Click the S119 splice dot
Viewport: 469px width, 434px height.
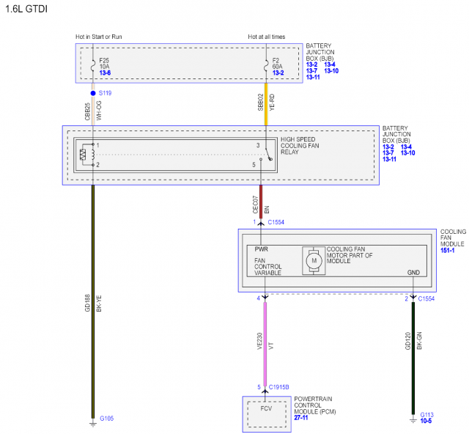[x=93, y=93]
